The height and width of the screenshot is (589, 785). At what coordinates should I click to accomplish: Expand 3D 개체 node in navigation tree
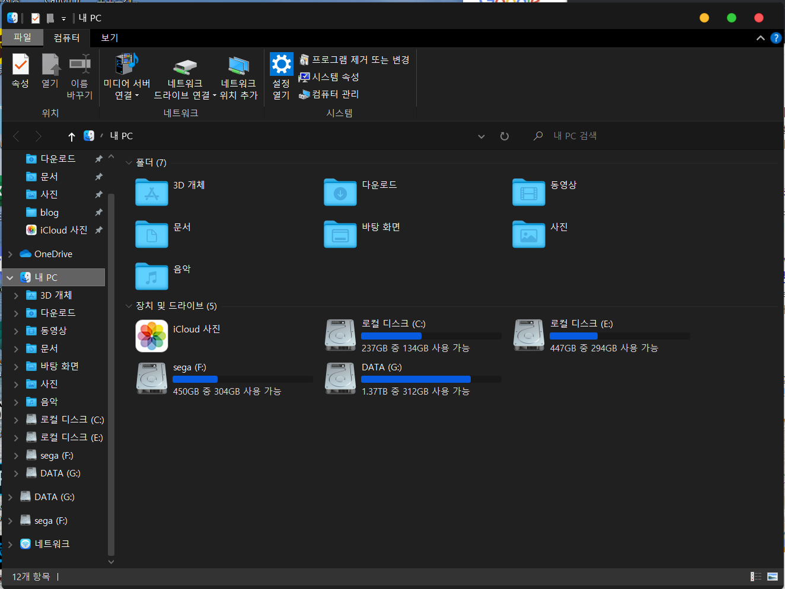pos(16,295)
